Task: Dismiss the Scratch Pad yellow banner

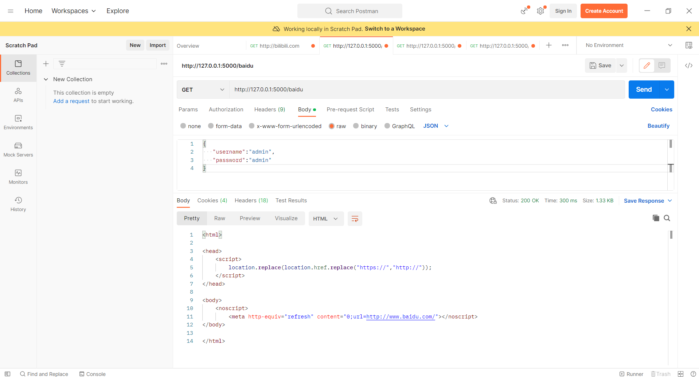Action: [688, 29]
